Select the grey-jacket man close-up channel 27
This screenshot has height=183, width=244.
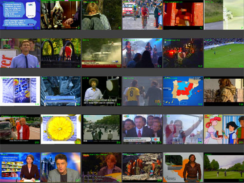pyautogui.click(x=61, y=167)
